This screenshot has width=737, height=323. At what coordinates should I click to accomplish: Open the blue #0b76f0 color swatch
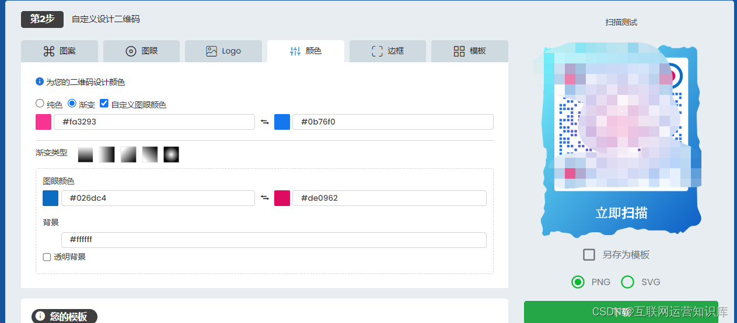282,122
